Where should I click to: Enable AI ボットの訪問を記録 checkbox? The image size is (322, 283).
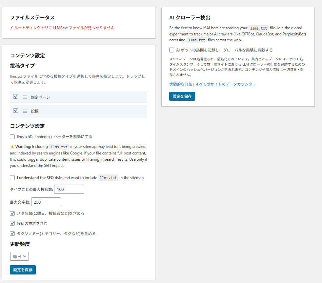(172, 50)
